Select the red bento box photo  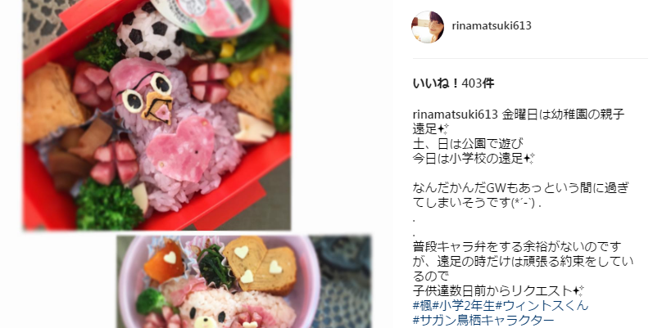pos(156,115)
